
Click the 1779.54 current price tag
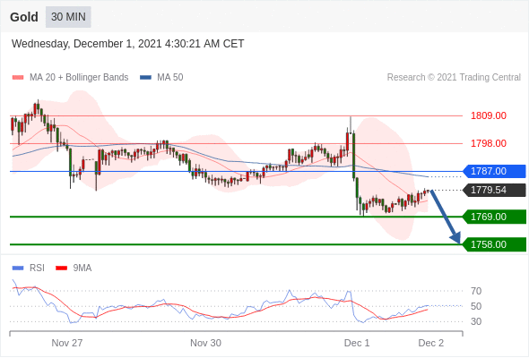click(494, 190)
